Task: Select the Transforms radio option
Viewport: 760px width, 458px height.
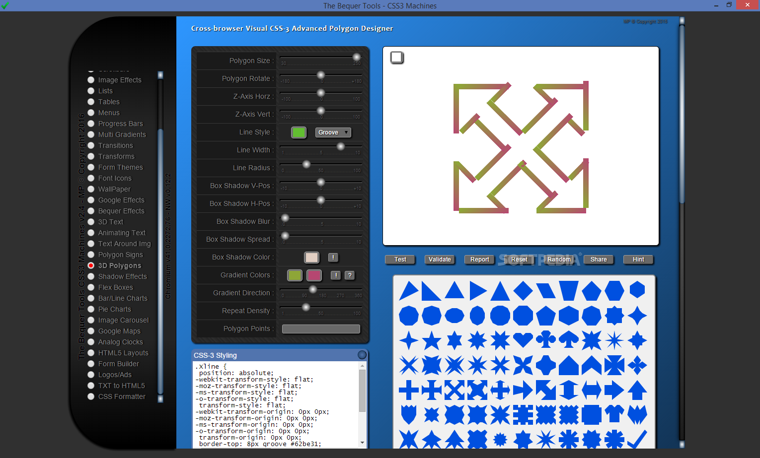Action: point(91,156)
